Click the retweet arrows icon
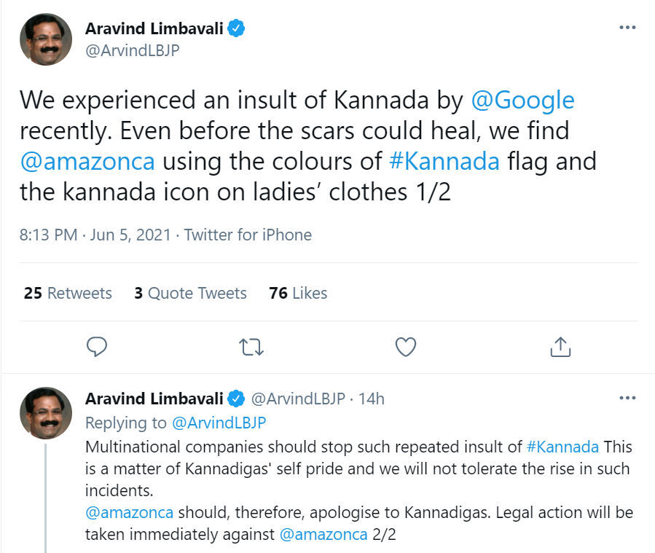Viewport: 655px width, 553px height. [251, 347]
